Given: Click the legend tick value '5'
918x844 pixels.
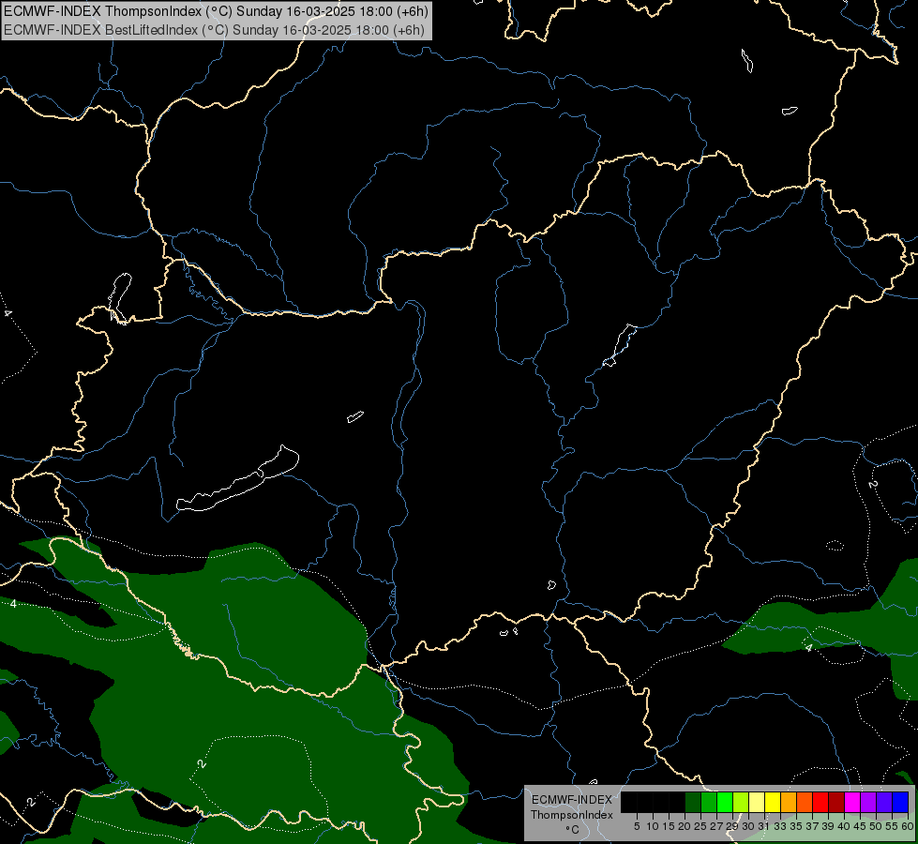Looking at the screenshot, I should pos(637,826).
